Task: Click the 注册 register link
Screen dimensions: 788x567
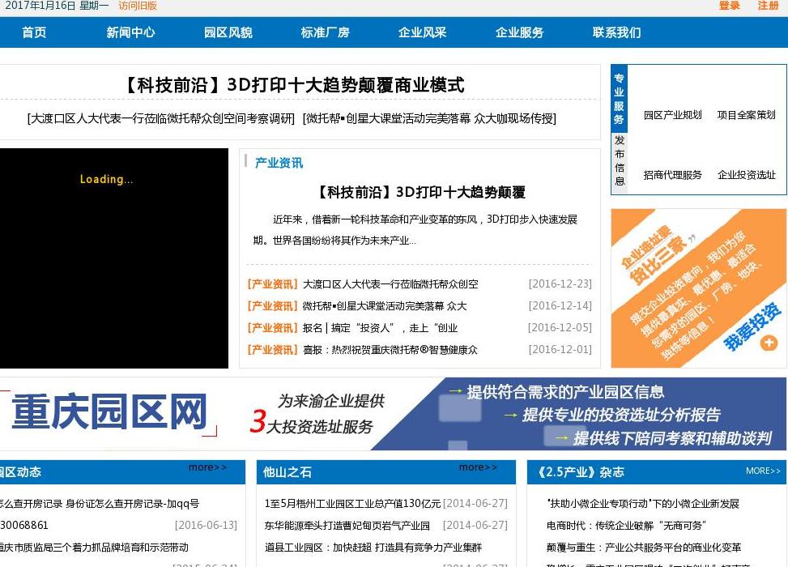Action: tap(768, 6)
